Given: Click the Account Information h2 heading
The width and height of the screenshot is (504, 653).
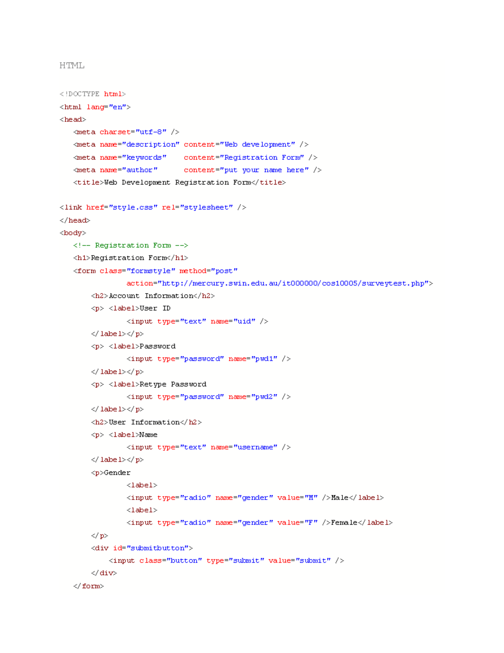Looking at the screenshot, I should [x=153, y=296].
